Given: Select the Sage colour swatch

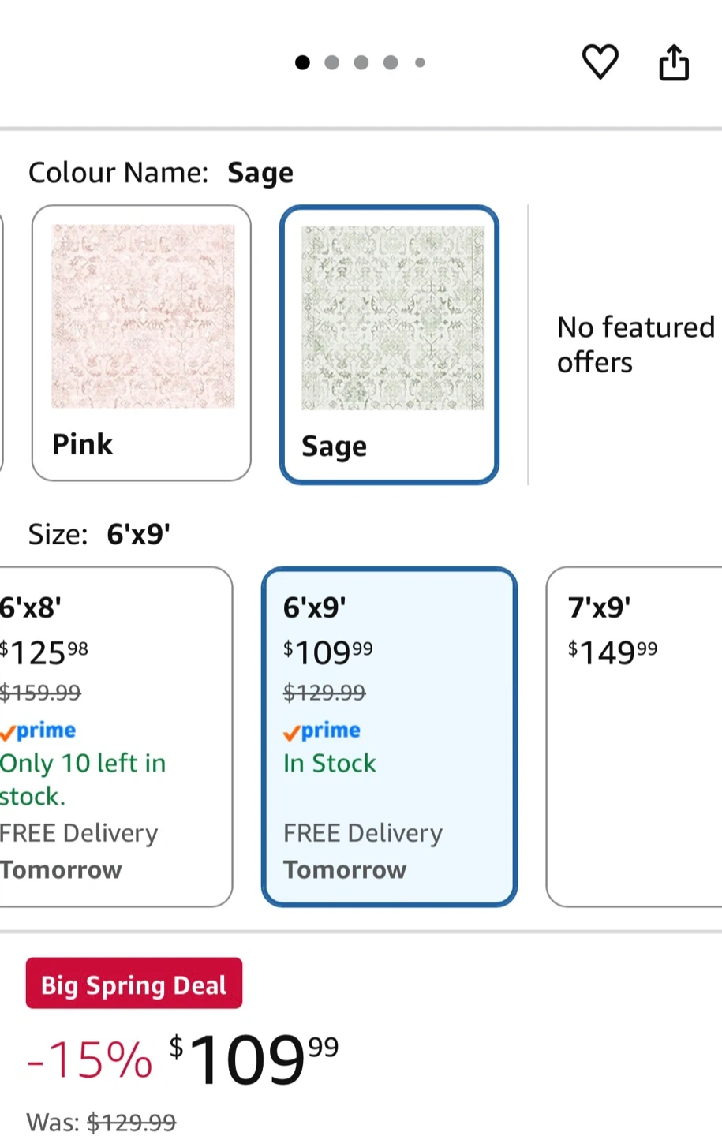Looking at the screenshot, I should click(x=390, y=344).
